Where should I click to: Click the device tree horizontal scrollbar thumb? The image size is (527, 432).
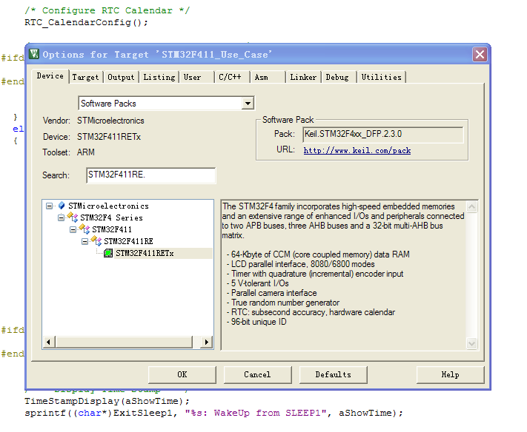124,342
